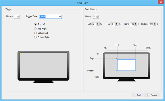Decrease the Right percentage value
The height and width of the screenshot is (101, 165).
point(135,25)
